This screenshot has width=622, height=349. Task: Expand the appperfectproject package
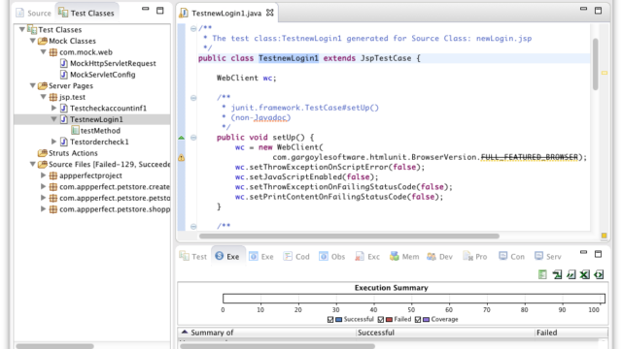44,174
